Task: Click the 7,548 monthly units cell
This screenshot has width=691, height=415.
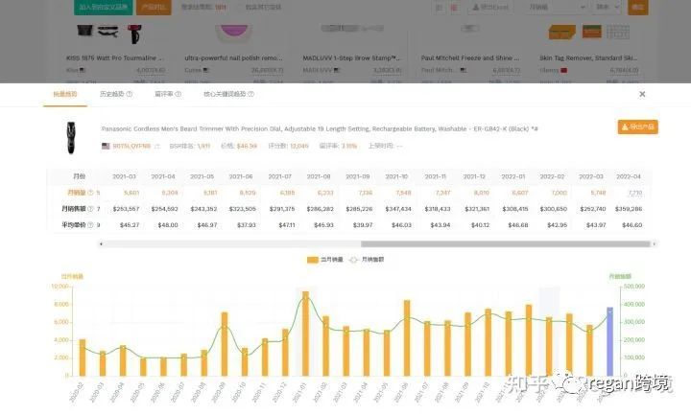Action: pos(403,193)
